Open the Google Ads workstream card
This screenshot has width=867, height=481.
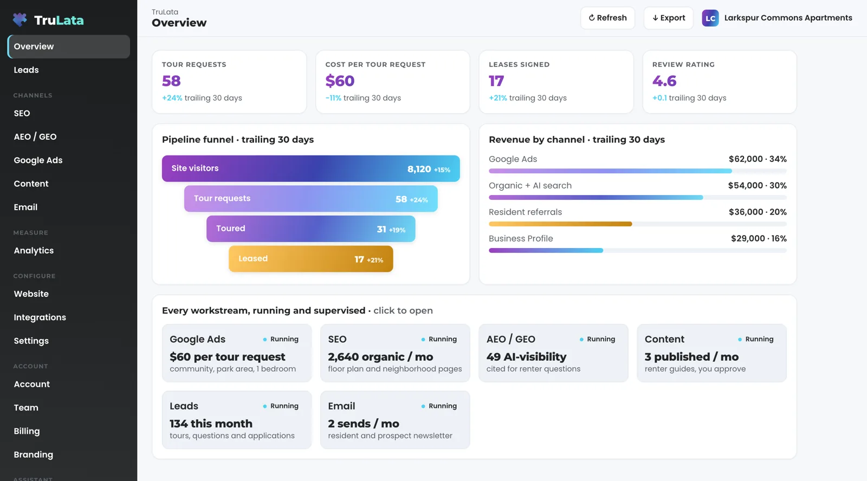[237, 353]
